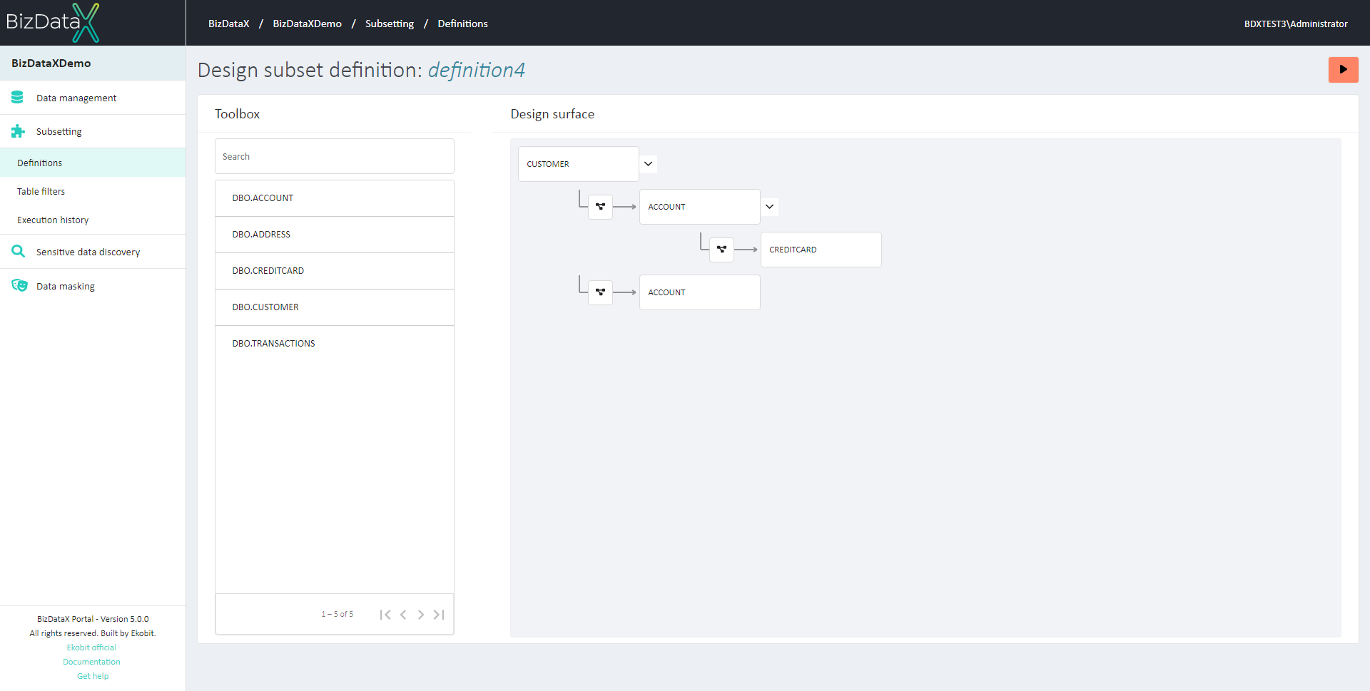Image resolution: width=1370 pixels, height=691 pixels.
Task: Open Execution history in sidebar
Action: pos(93,220)
